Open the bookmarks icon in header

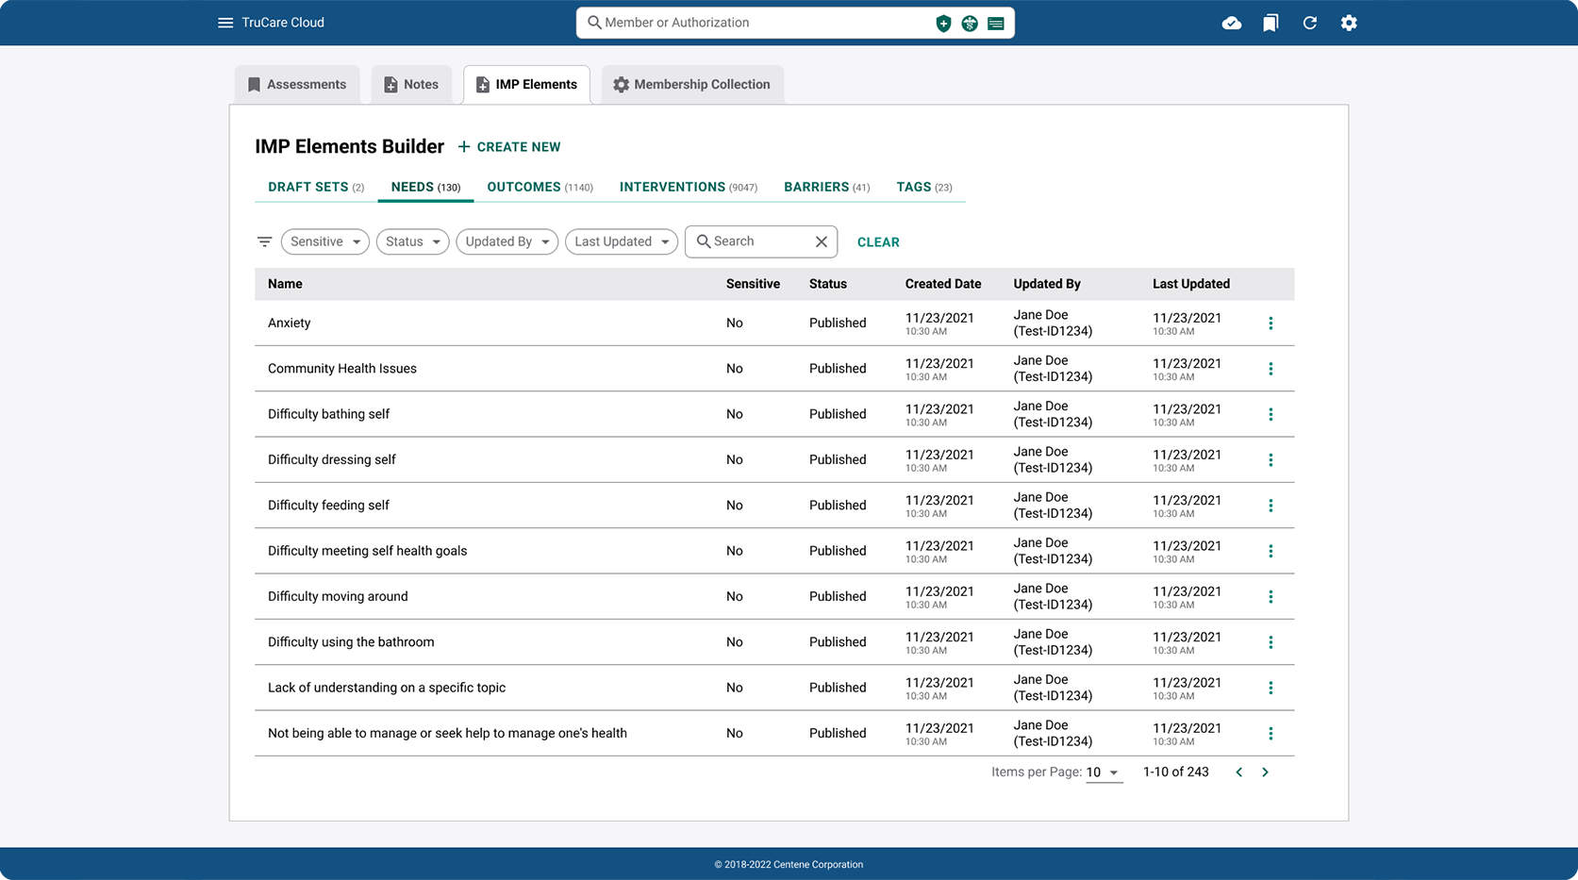click(1271, 24)
